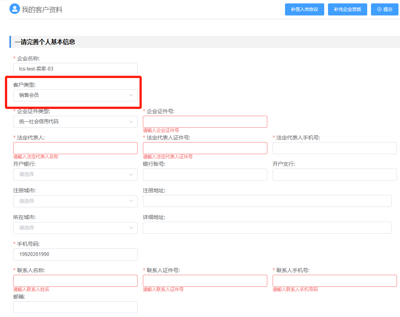400x317 pixels.
Task: Focus the 企业证件号 input field
Action: pyautogui.click(x=205, y=122)
